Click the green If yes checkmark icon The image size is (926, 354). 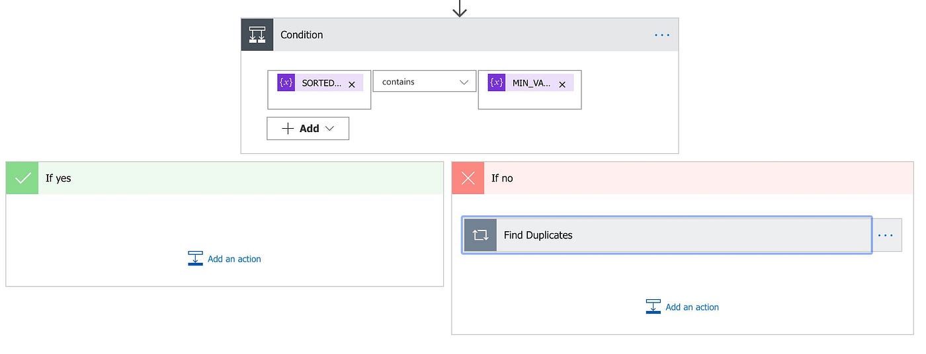click(22, 178)
